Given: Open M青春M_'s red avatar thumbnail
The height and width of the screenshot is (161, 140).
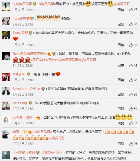Looking at the screenshot, I should click(x=6, y=77).
